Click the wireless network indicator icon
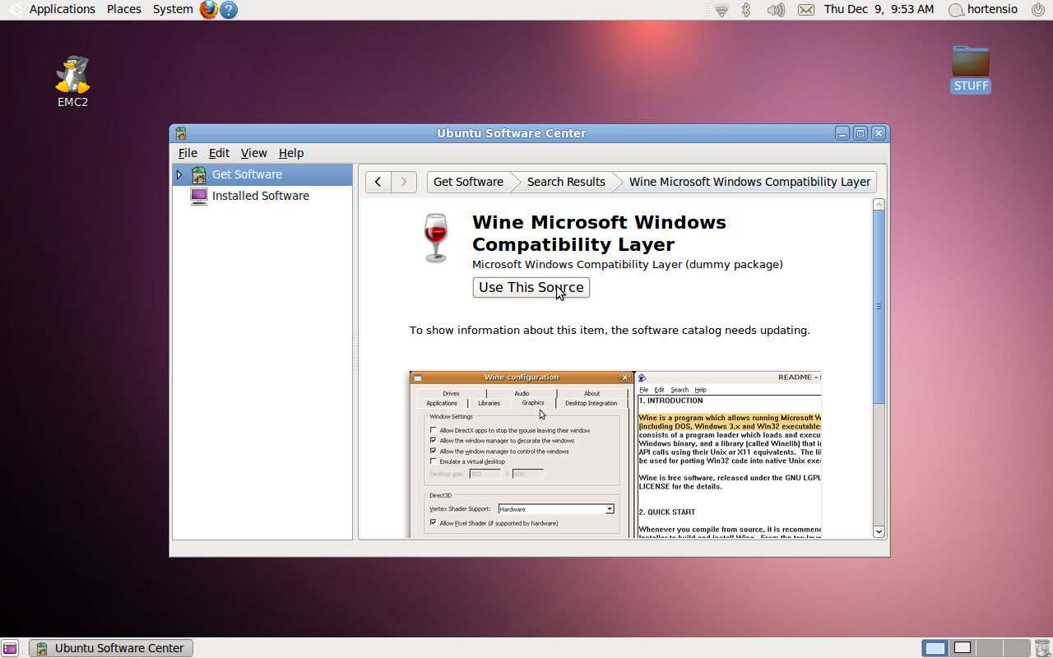 coord(721,10)
